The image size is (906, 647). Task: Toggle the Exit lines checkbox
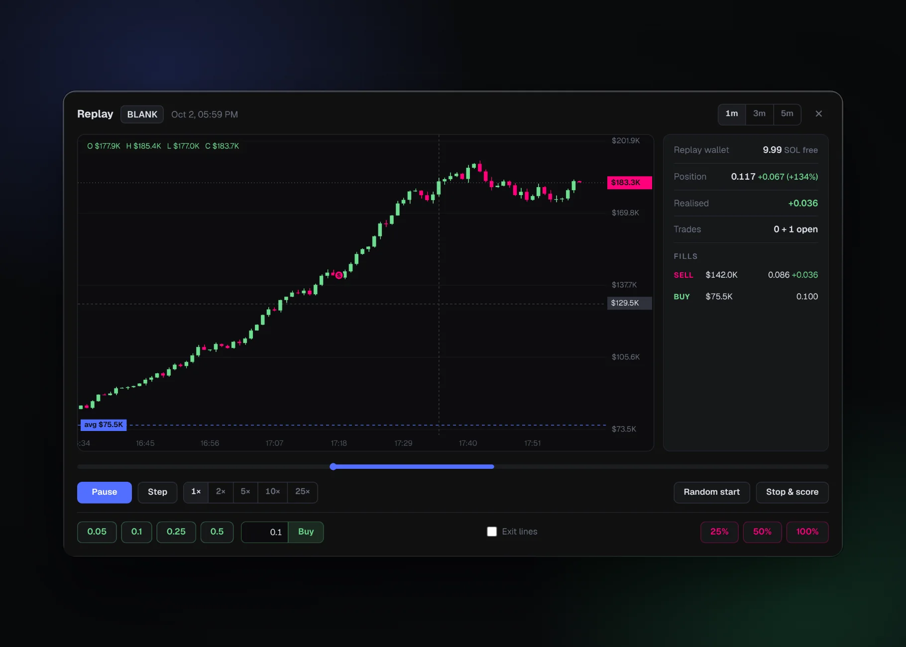coord(492,532)
